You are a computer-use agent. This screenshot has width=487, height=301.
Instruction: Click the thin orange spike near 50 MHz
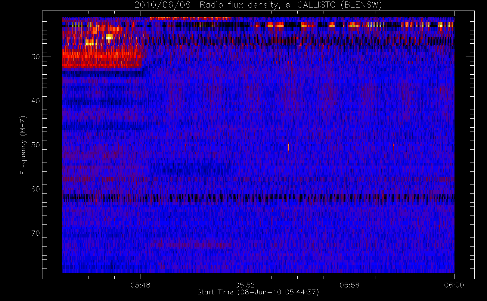pyautogui.click(x=288, y=147)
